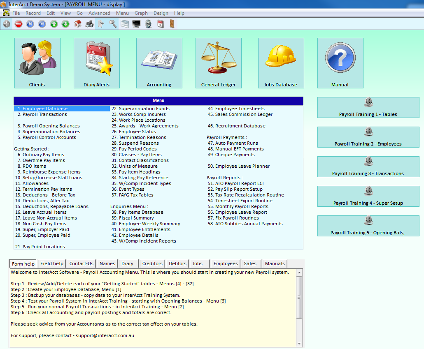Switch to the Manuals tab

(x=275, y=263)
